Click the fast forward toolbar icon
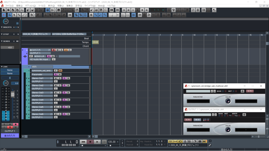269x151 pixels. click(147, 10)
